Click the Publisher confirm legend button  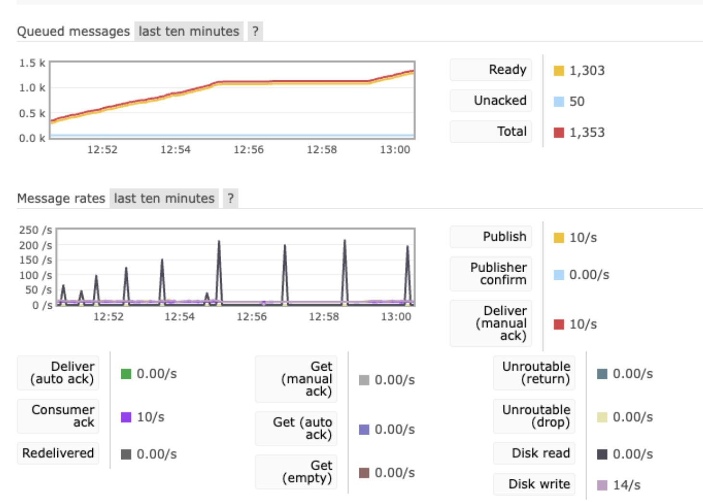[x=491, y=274]
